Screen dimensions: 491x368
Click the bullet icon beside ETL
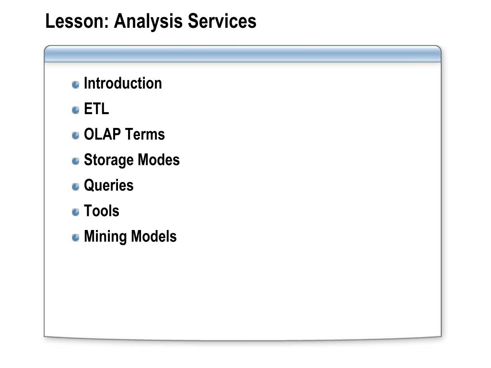click(75, 110)
